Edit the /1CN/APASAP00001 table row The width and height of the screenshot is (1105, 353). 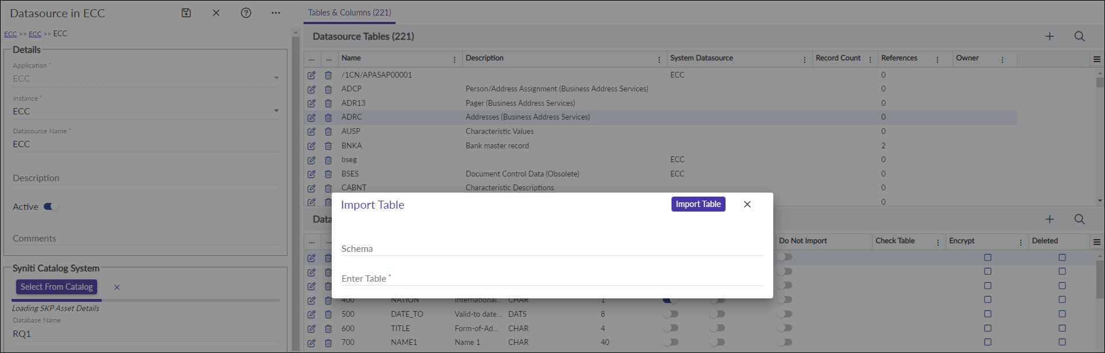pyautogui.click(x=312, y=75)
